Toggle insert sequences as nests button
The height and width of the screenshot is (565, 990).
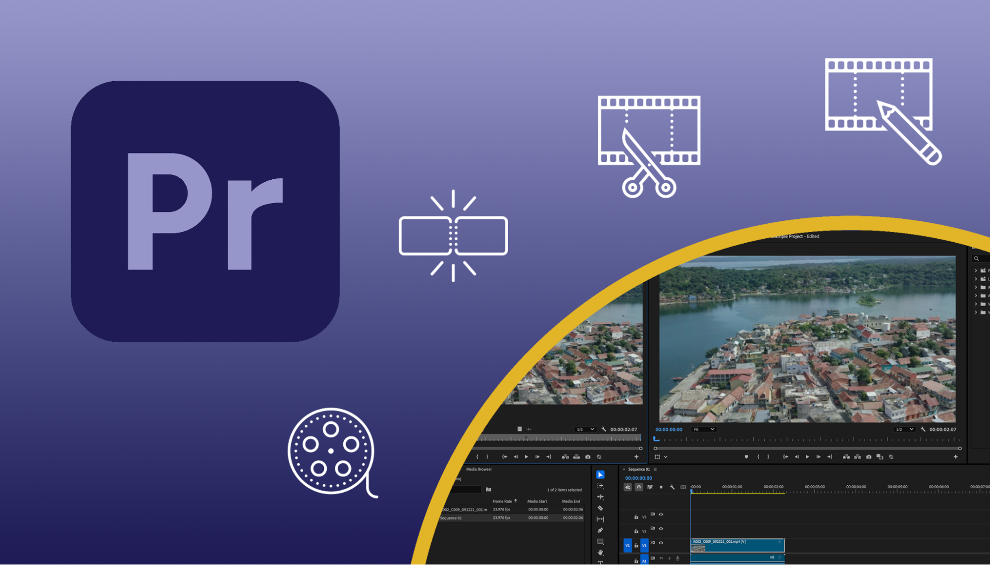[627, 487]
